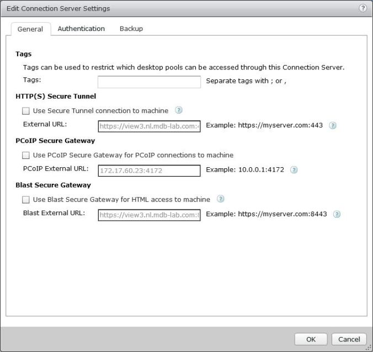Screen dimensions: 373x352
Task: Toggle Use Blast Secure Gateway for HTML access
Action: [26, 200]
